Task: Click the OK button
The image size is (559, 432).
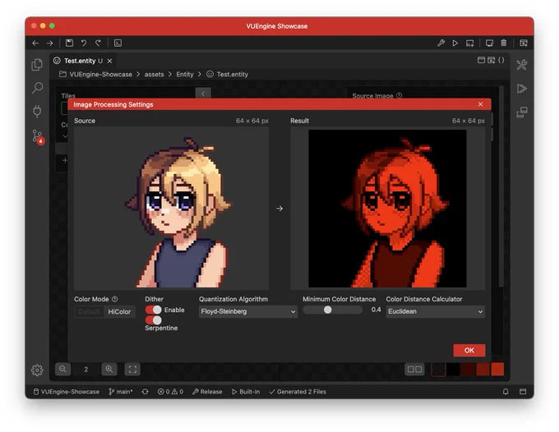Action: click(469, 351)
